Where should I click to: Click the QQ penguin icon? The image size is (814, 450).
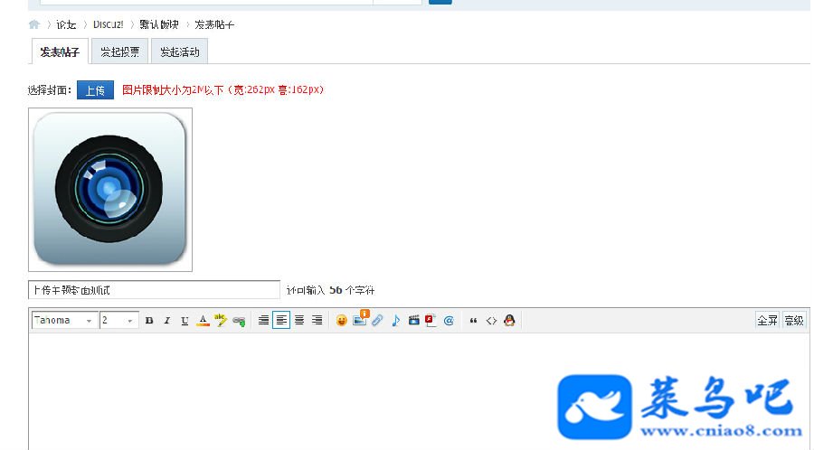coord(509,321)
